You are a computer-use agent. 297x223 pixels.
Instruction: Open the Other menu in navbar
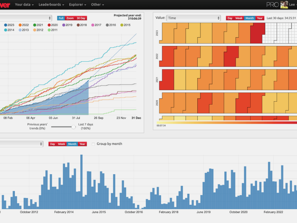tap(97, 5)
